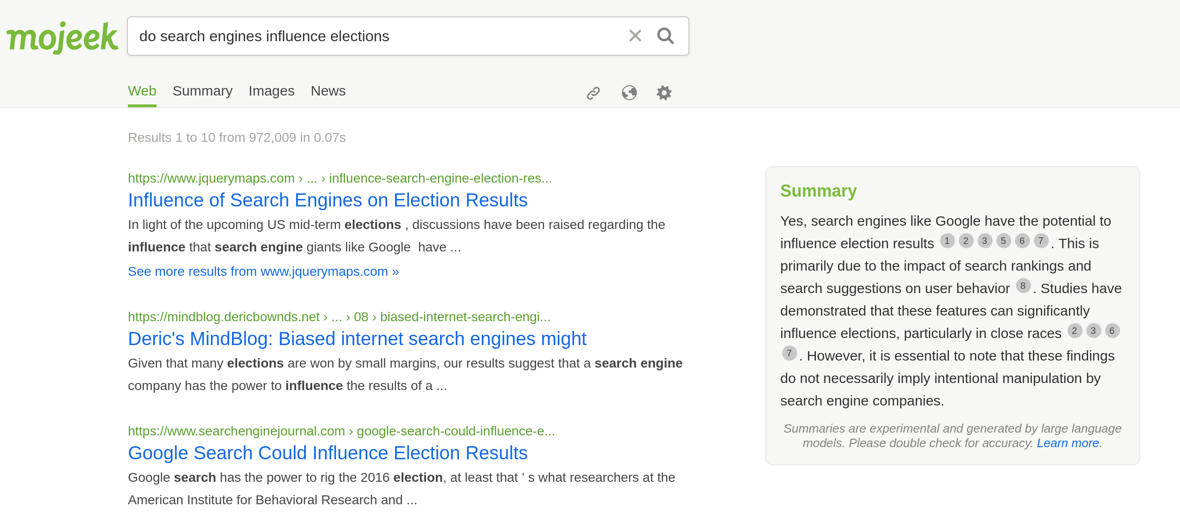
Task: Open jquerymaps.com URL breadcrumb
Action: point(340,178)
